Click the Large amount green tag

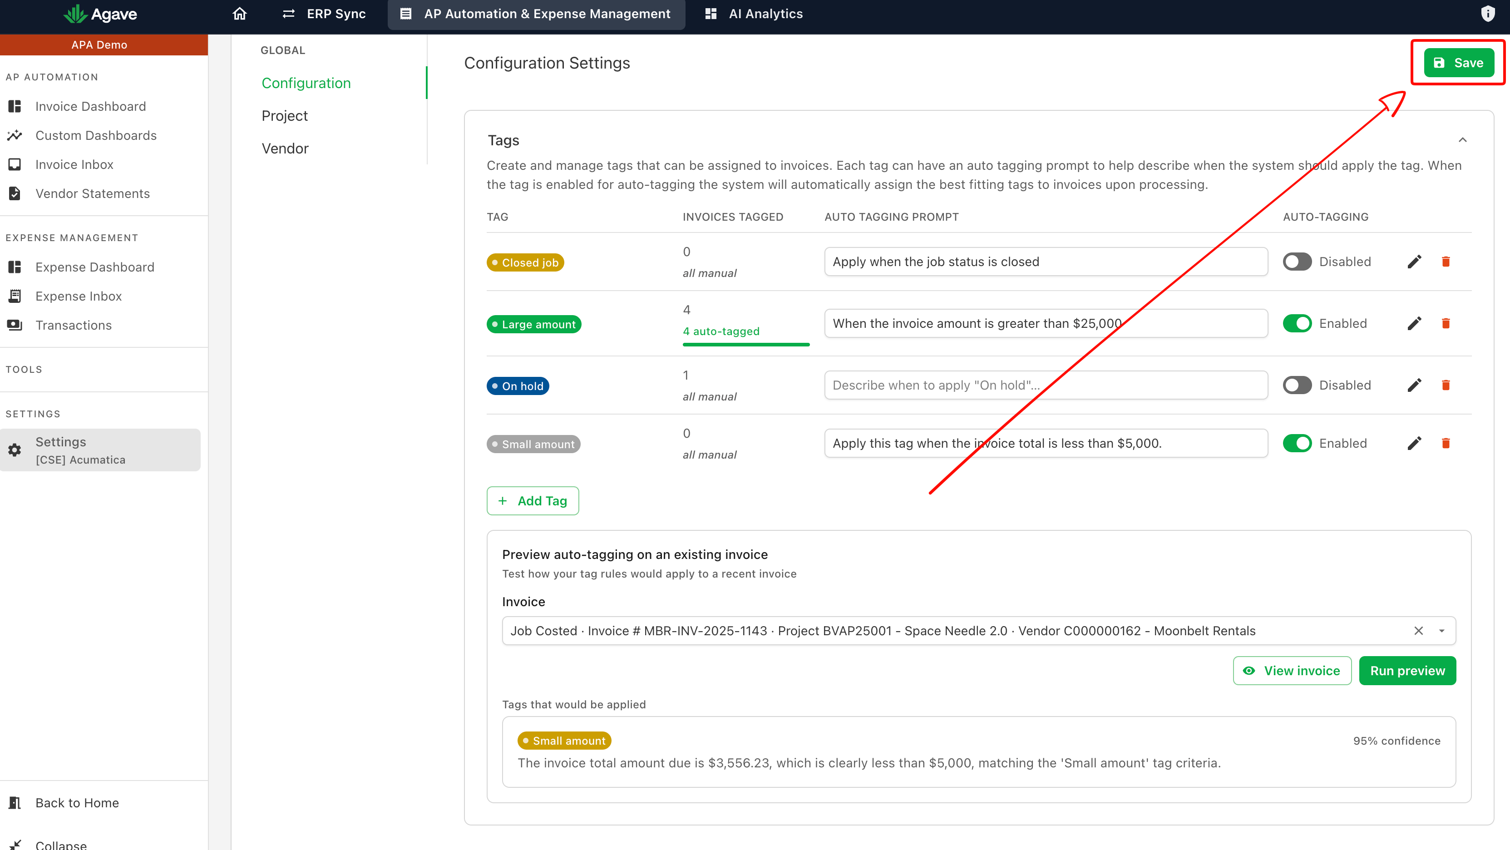tap(533, 324)
